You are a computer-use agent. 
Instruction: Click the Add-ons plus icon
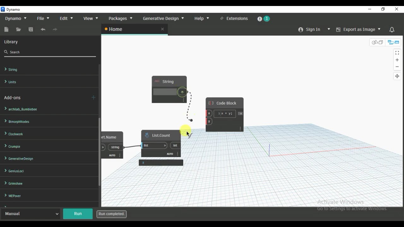pyautogui.click(x=93, y=97)
